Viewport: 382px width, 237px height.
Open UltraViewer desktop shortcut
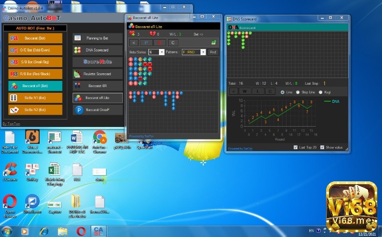coord(32,204)
